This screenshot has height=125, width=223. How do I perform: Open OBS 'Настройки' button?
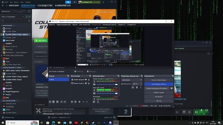tap(159, 97)
